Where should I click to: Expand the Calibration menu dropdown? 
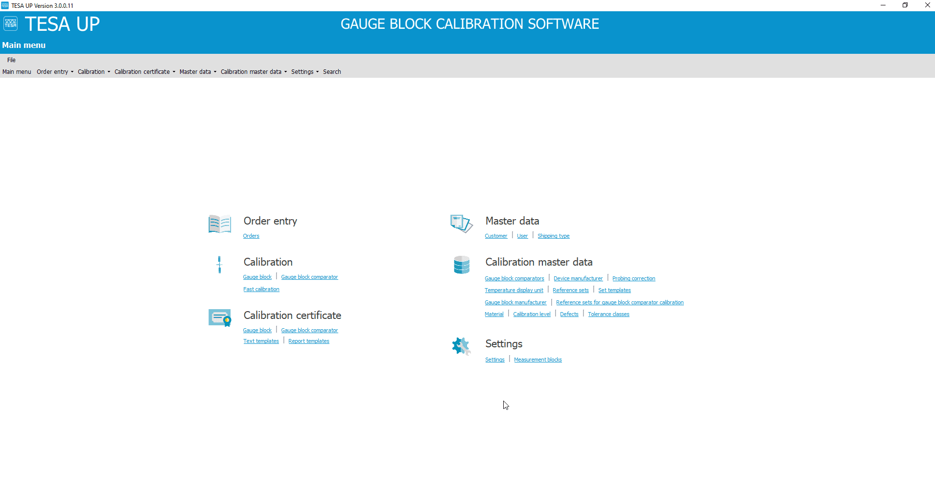91,71
